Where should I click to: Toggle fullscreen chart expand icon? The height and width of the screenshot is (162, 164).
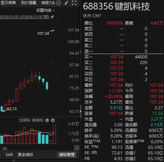pyautogui.click(x=74, y=3)
